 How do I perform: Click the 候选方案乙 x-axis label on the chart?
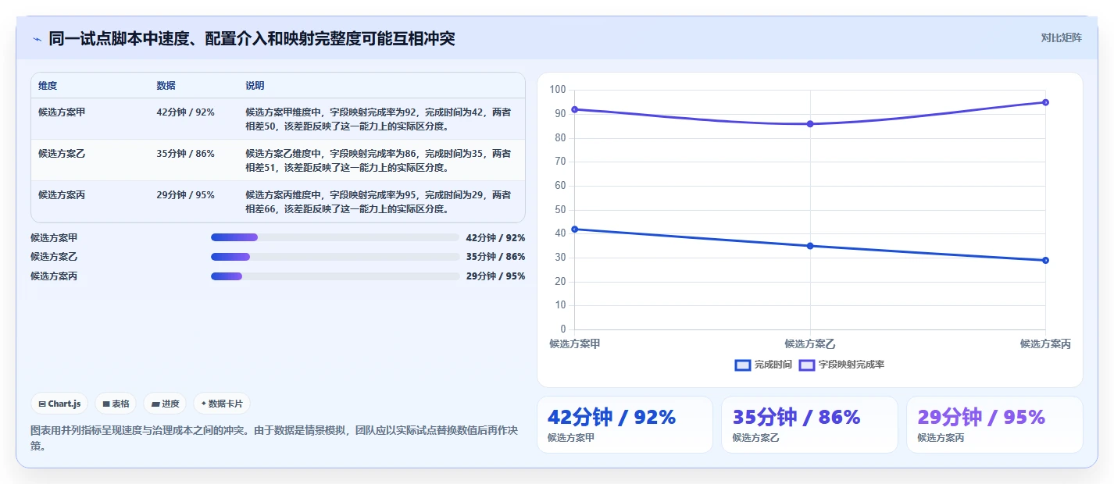pyautogui.click(x=810, y=343)
